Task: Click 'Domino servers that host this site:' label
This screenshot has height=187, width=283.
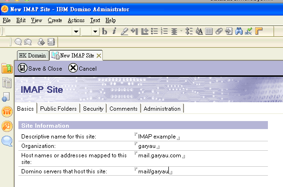Action: tap(64, 171)
